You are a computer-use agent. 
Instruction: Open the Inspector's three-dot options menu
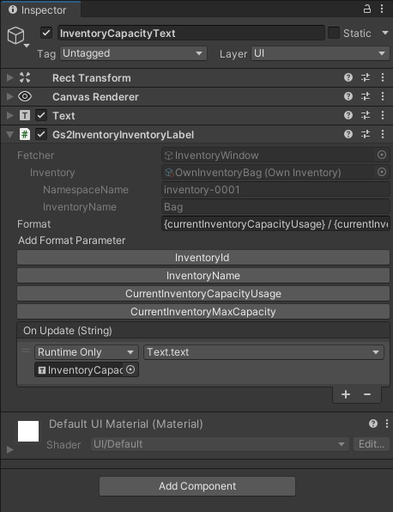382,9
